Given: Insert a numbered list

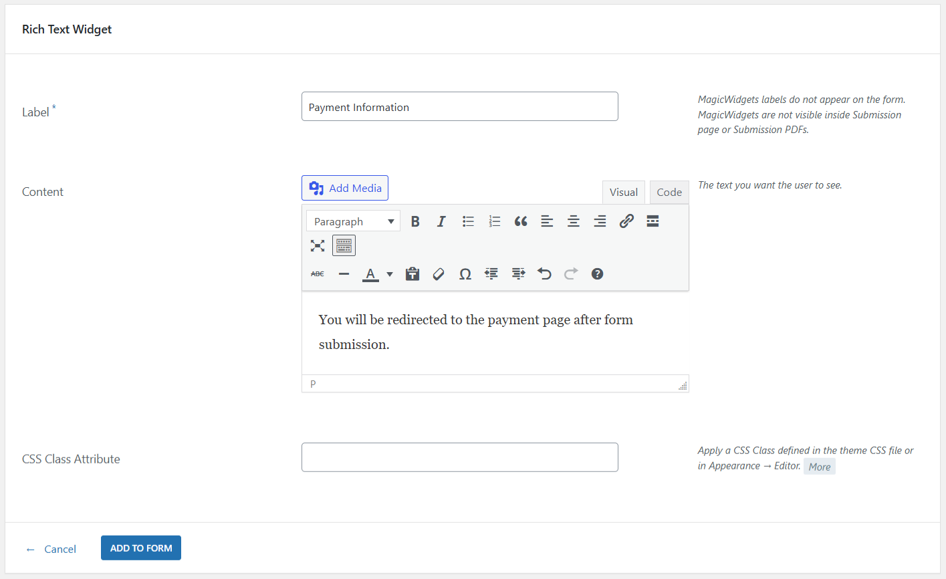Looking at the screenshot, I should point(495,221).
